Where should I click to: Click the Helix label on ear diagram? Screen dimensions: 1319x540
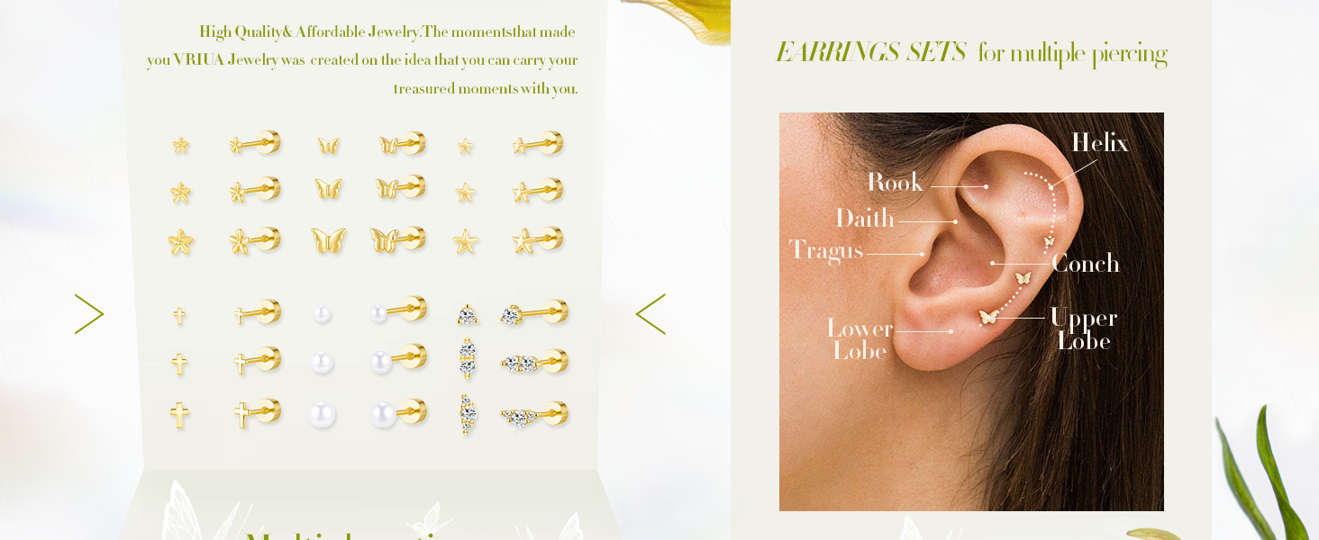[1099, 143]
